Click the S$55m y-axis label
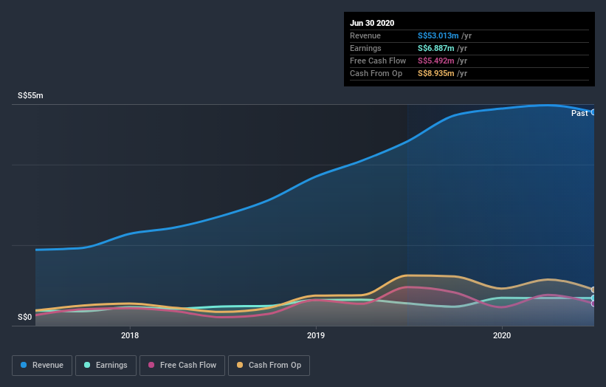This screenshot has width=606, height=387. coord(30,95)
